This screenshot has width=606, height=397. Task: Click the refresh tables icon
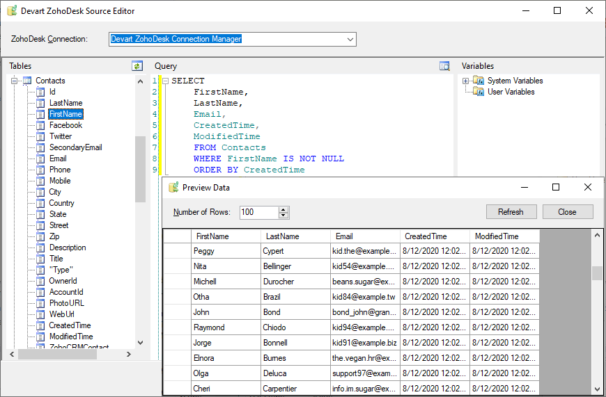[137, 66]
